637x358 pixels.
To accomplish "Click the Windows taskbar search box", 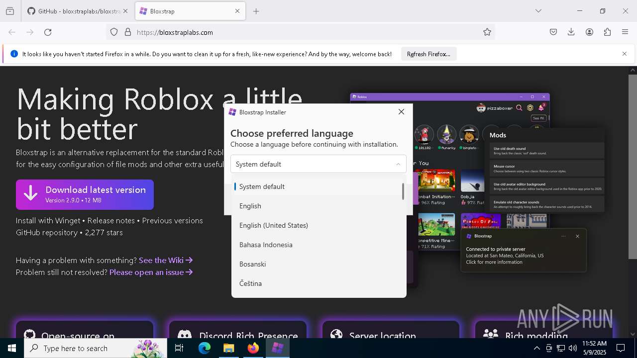I will point(96,348).
